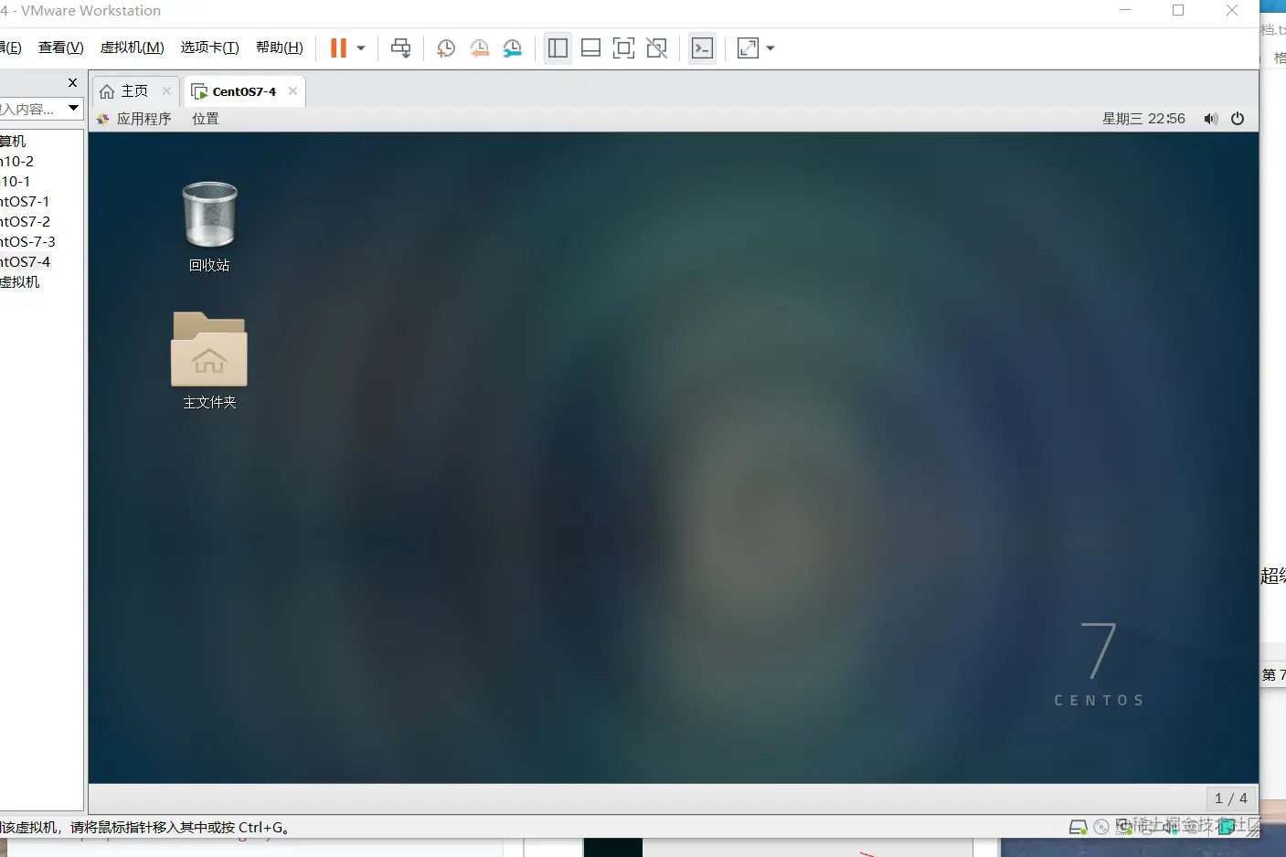This screenshot has width=1286, height=857.
Task: Click the Unity mode icon
Action: click(656, 48)
